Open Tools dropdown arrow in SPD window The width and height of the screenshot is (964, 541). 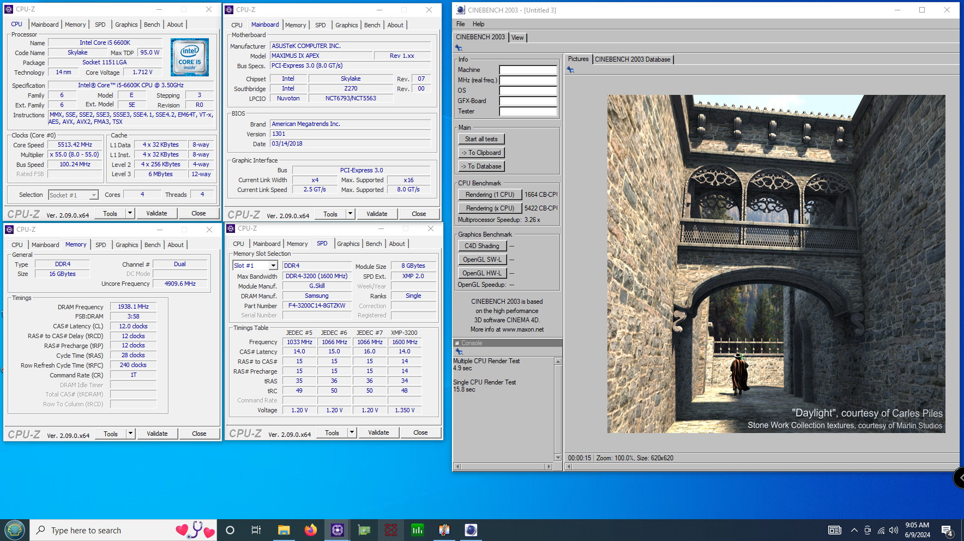coord(352,432)
